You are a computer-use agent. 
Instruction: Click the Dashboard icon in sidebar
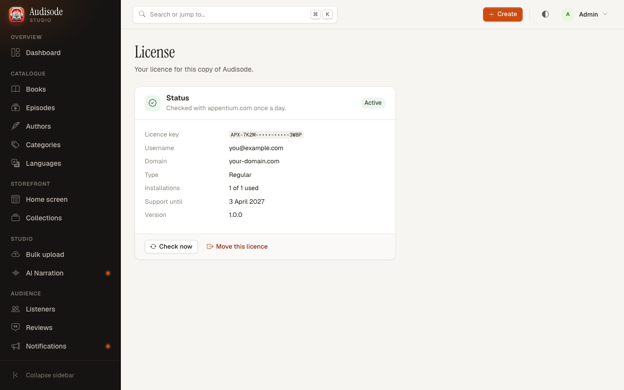tap(16, 53)
